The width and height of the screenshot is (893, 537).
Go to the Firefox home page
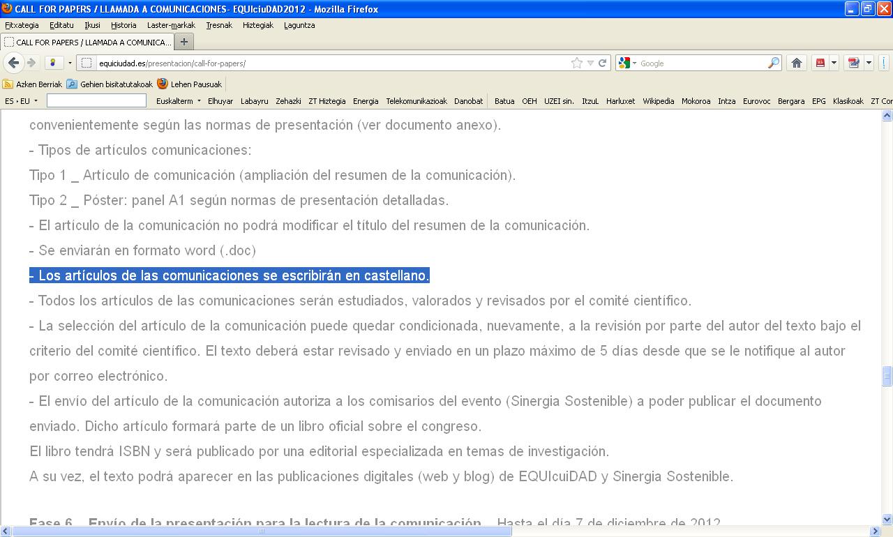(x=797, y=63)
